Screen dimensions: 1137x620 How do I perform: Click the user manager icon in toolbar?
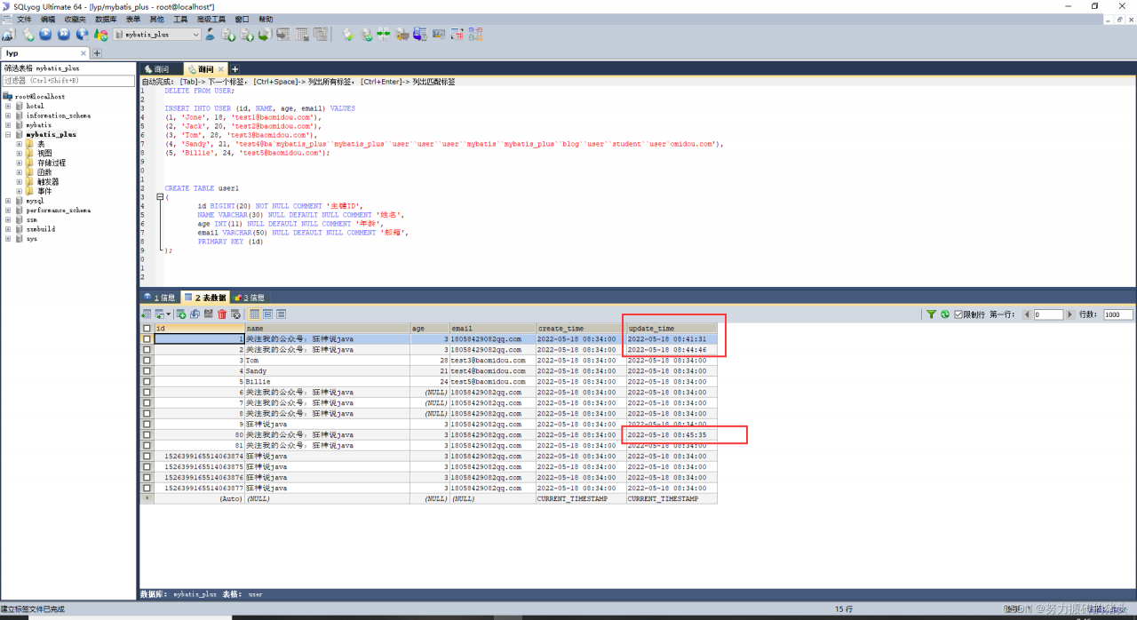pos(211,35)
